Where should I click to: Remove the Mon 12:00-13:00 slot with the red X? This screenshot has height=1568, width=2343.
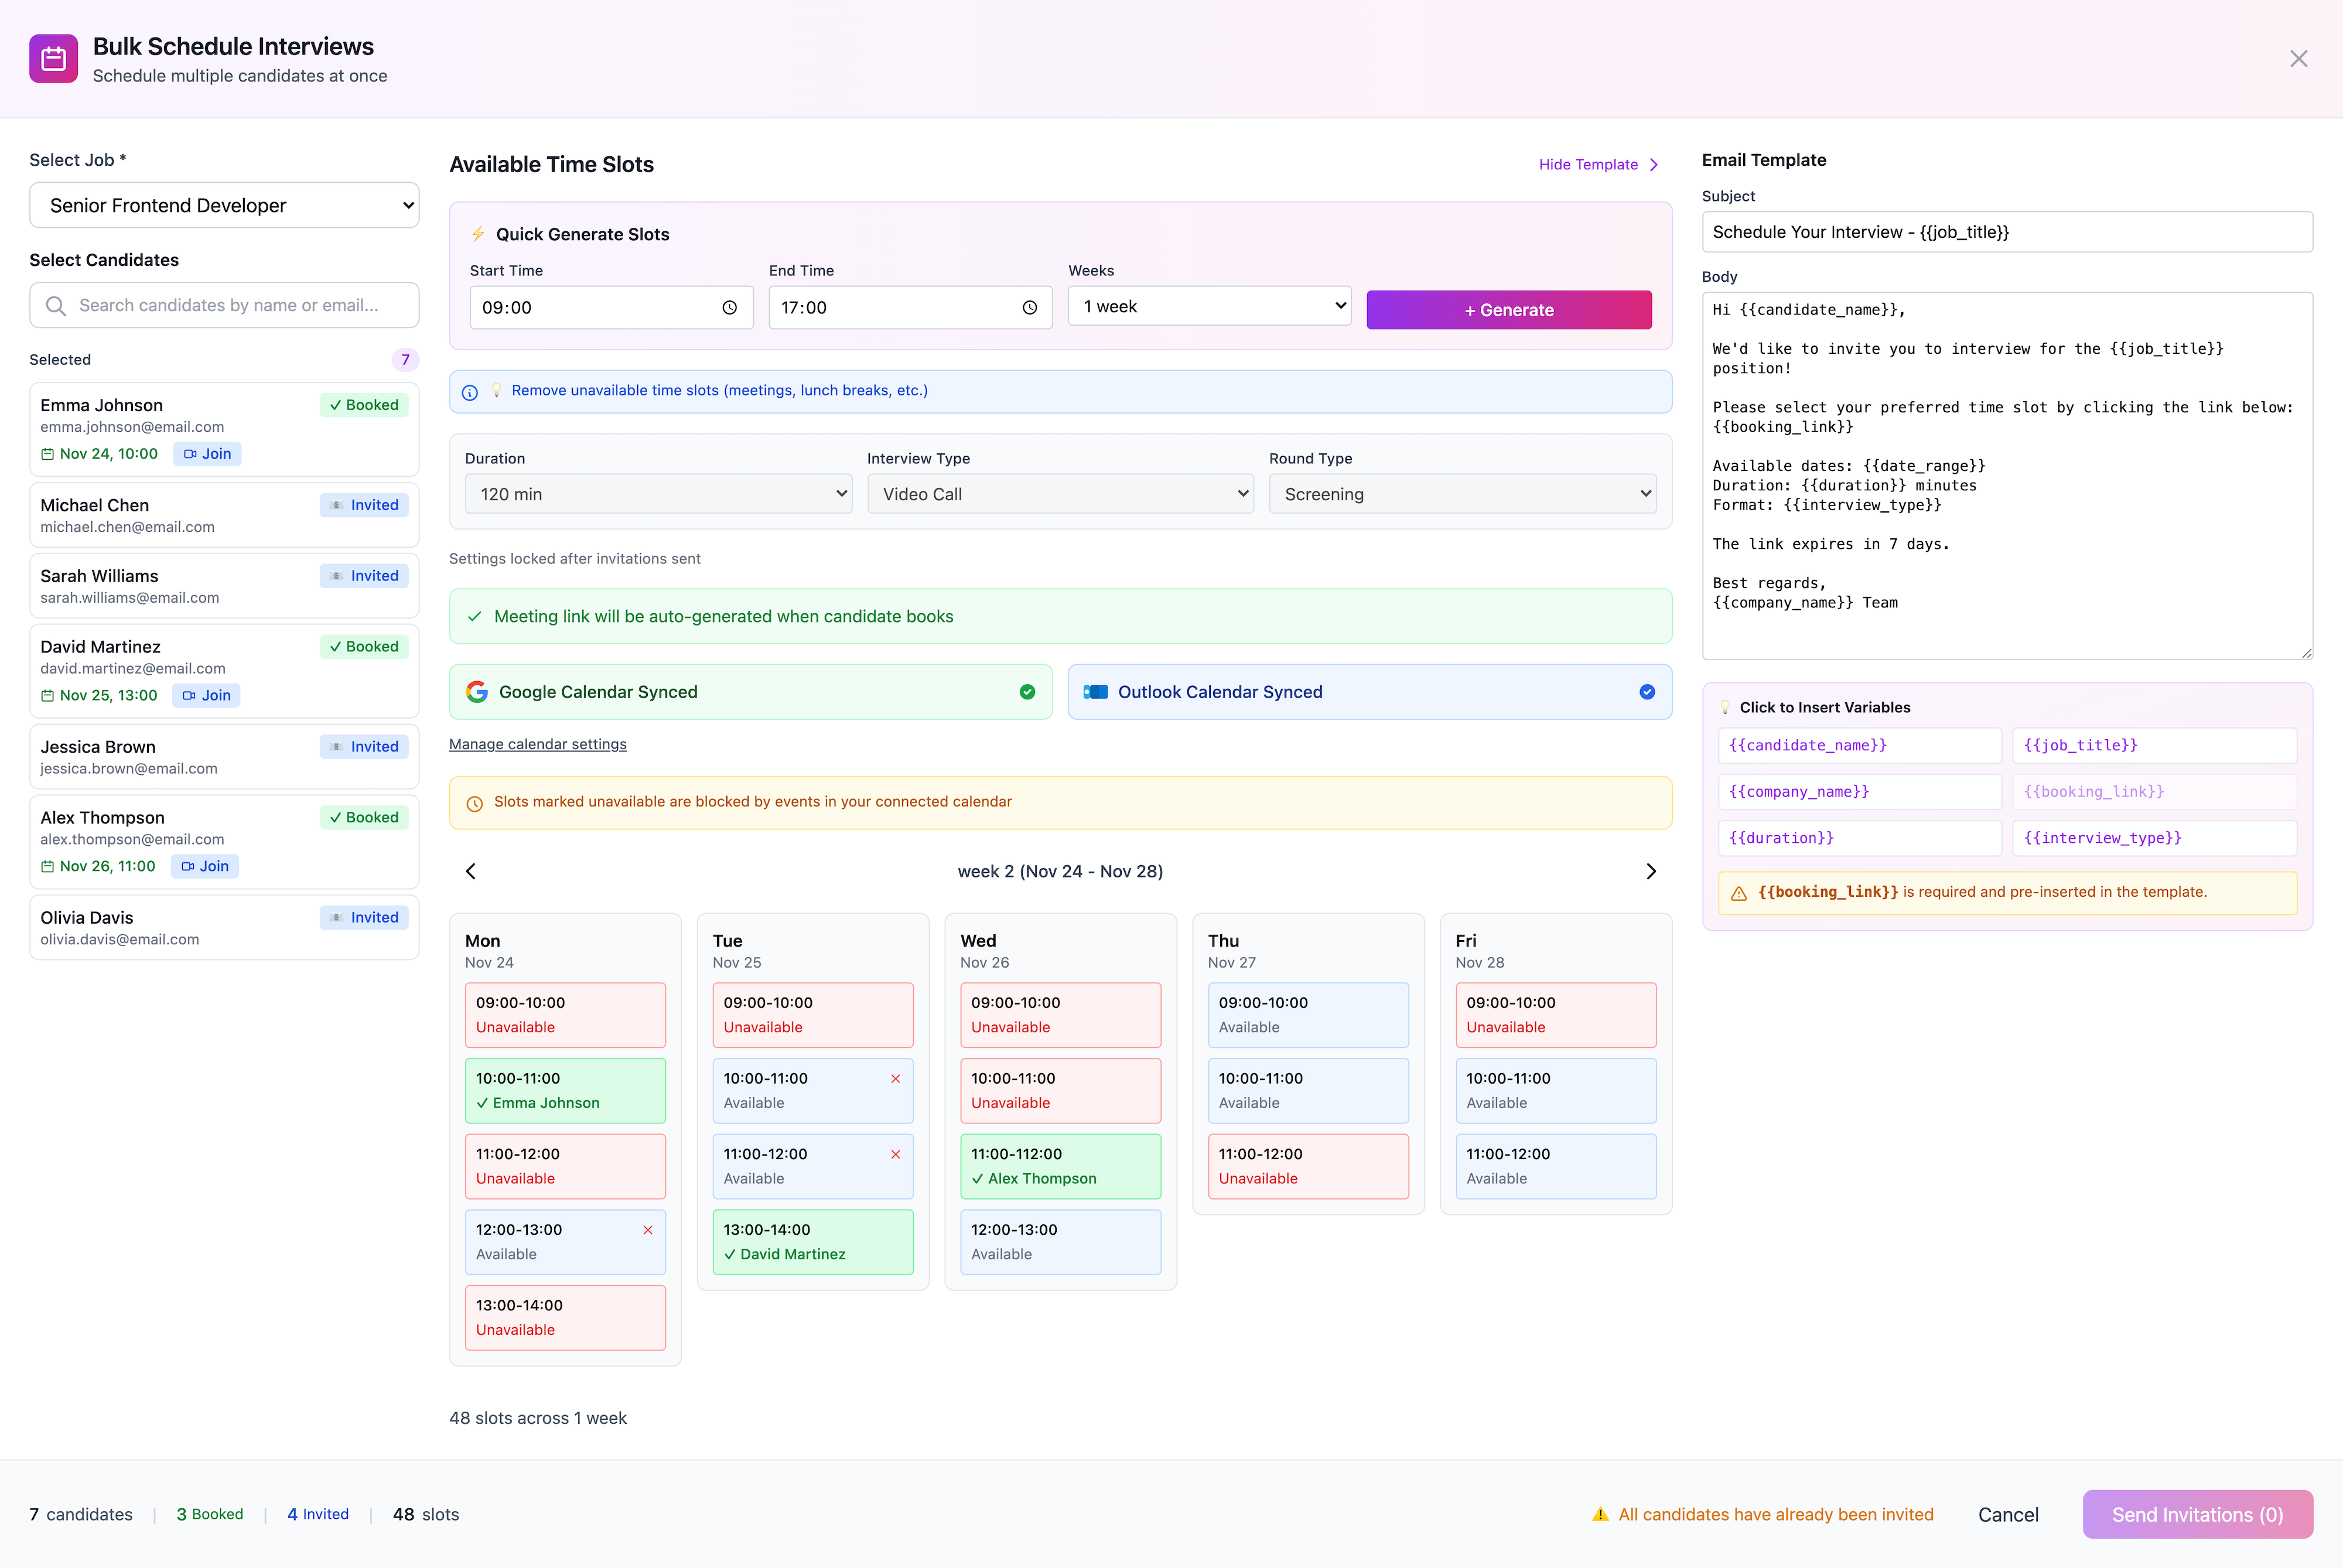pos(648,1230)
